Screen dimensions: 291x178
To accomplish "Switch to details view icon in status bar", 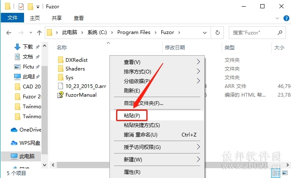I will pyautogui.click(x=276, y=173).
